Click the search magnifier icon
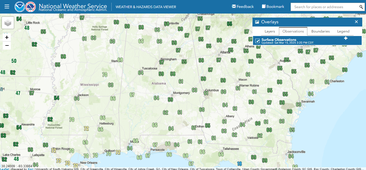Image resolution: width=366 pixels, height=170 pixels. tap(361, 7)
